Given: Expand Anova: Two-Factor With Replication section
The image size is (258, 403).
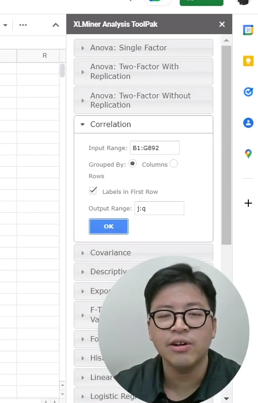Looking at the screenshot, I should click(143, 72).
